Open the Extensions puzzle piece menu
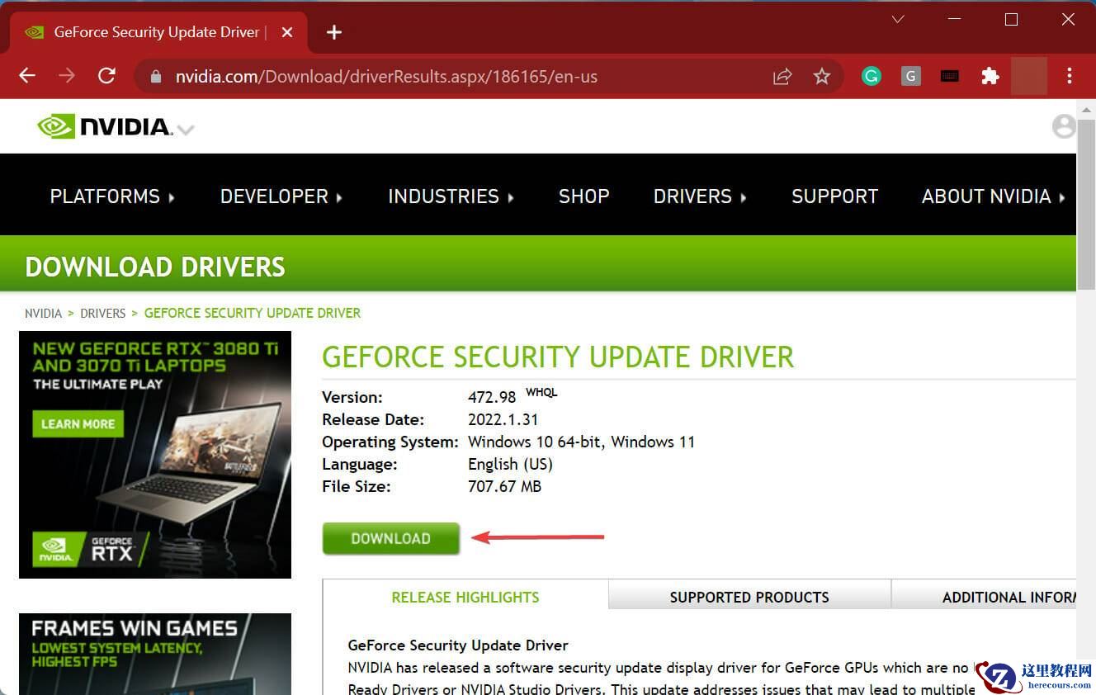The height and width of the screenshot is (695, 1096). [x=990, y=77]
